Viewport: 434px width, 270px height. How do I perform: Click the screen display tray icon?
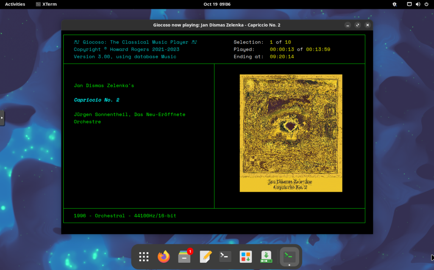(x=409, y=4)
